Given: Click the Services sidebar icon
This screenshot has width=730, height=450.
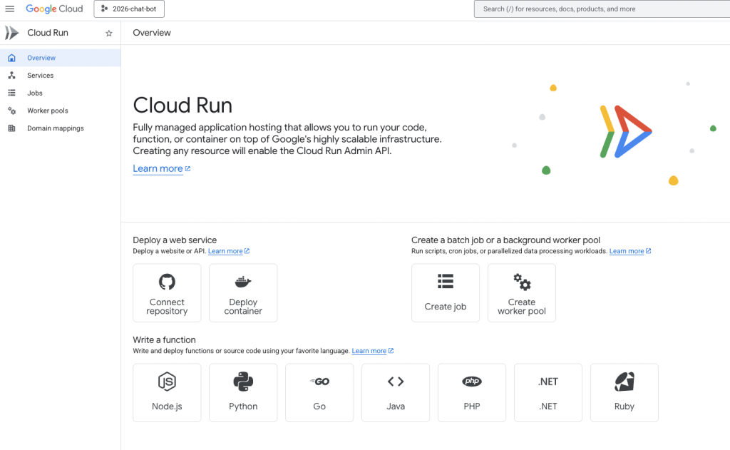Looking at the screenshot, I should (x=11, y=76).
